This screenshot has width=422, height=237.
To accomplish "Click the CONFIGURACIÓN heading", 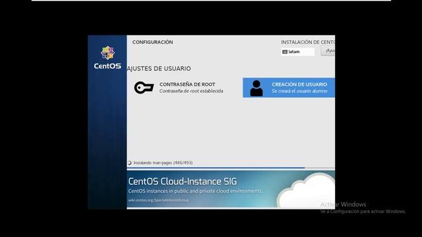I will pos(152,42).
